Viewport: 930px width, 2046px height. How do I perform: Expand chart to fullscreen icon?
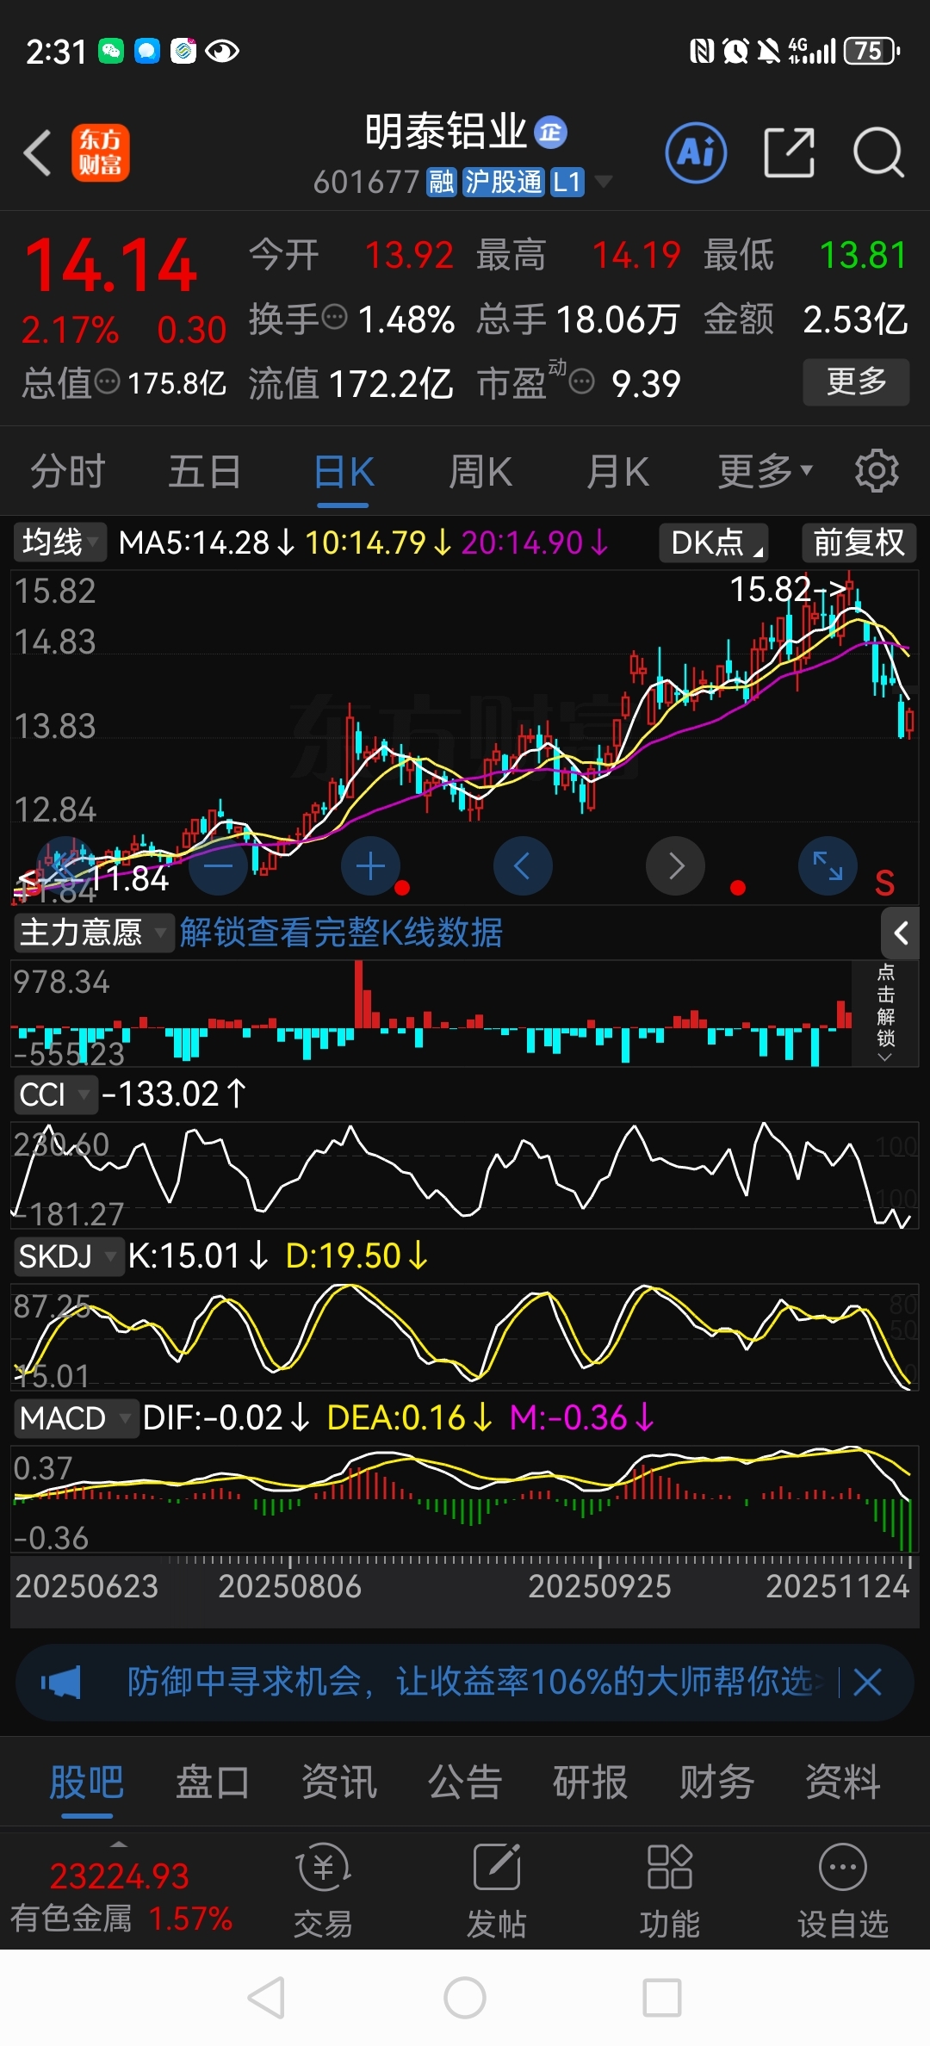(x=828, y=865)
